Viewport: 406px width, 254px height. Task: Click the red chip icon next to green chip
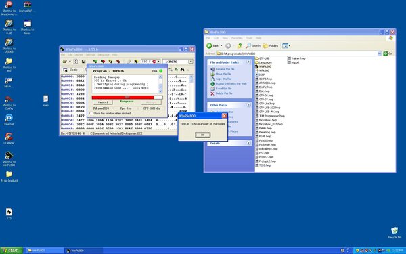[103, 62]
